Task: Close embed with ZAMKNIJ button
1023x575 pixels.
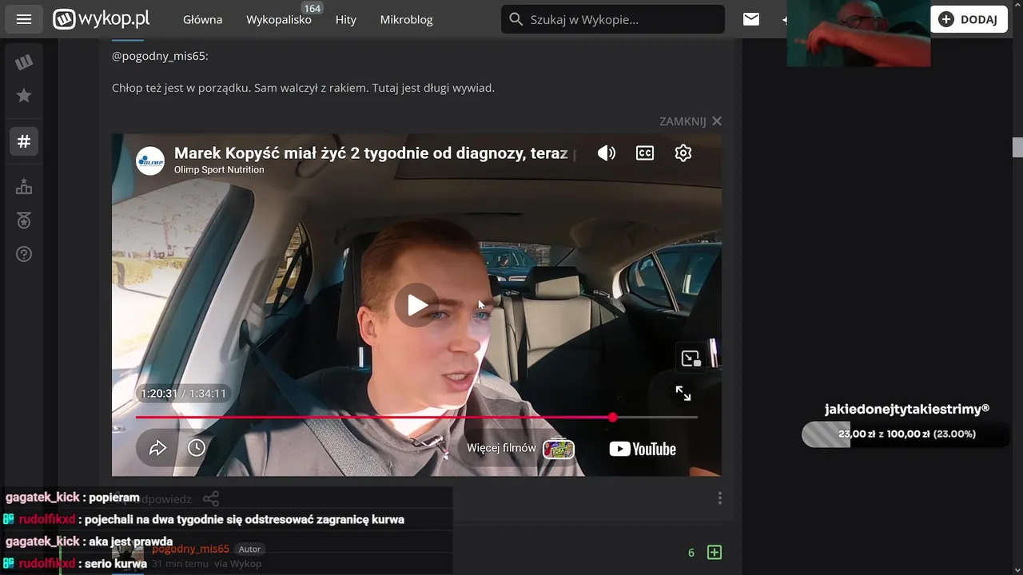Action: click(x=691, y=121)
